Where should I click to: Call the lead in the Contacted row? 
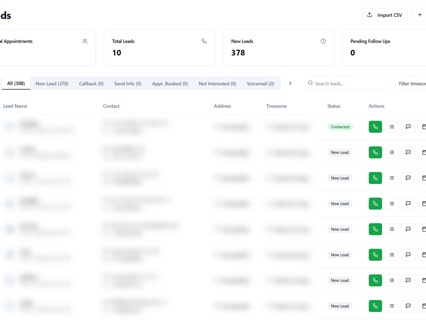coord(375,127)
